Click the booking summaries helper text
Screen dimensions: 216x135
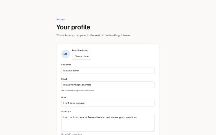click(78, 91)
